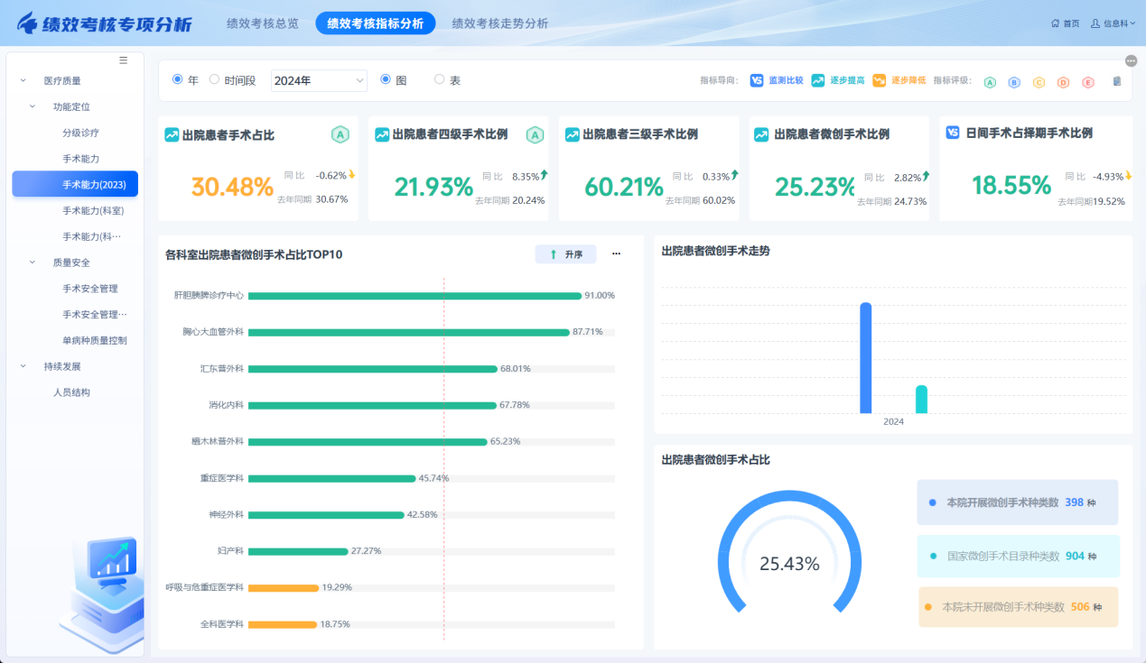Screen dimensions: 1146x663
Task: Click the 逐步提高 trend-up legend icon
Action: point(818,80)
